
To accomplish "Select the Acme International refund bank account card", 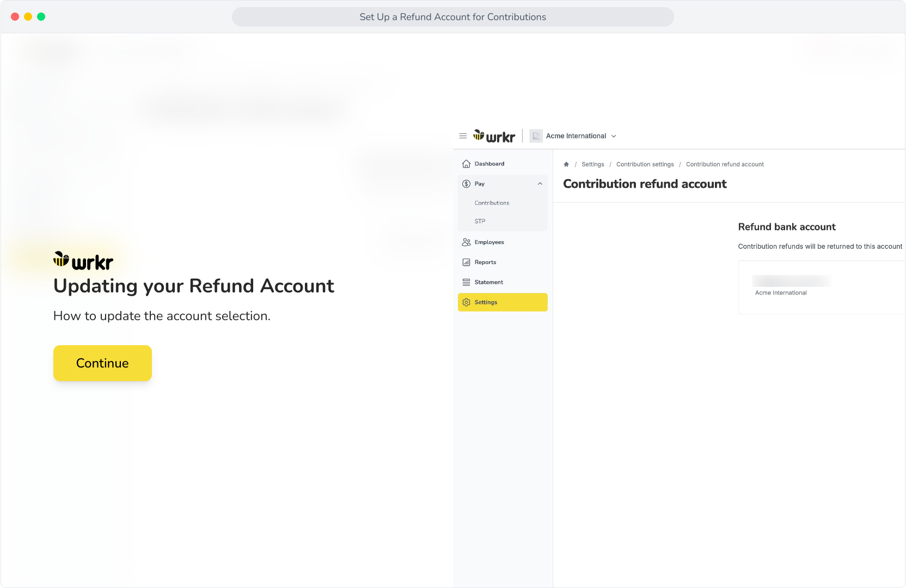I will click(x=822, y=287).
